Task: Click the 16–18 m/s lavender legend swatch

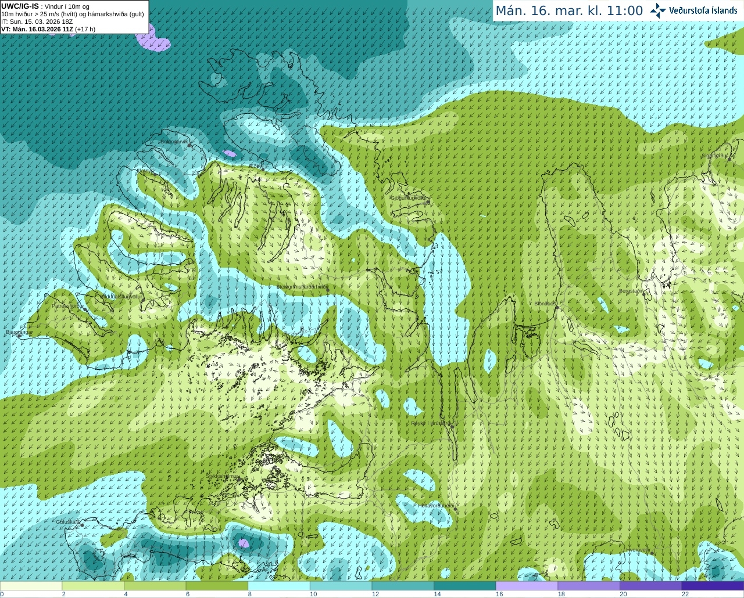Action: pyautogui.click(x=527, y=586)
